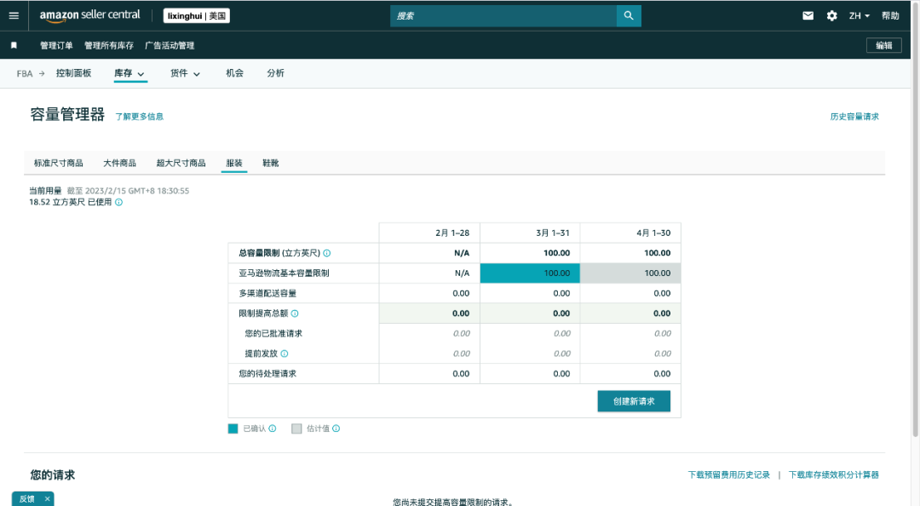Select the 服装 tab
This screenshot has width=920, height=506.
click(234, 164)
